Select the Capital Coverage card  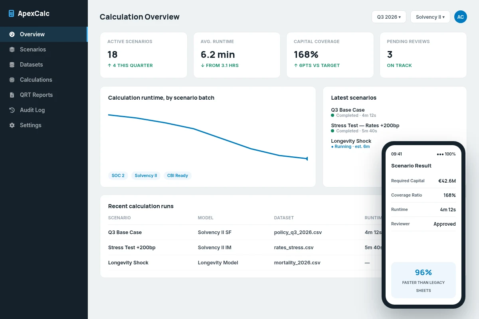(330, 55)
